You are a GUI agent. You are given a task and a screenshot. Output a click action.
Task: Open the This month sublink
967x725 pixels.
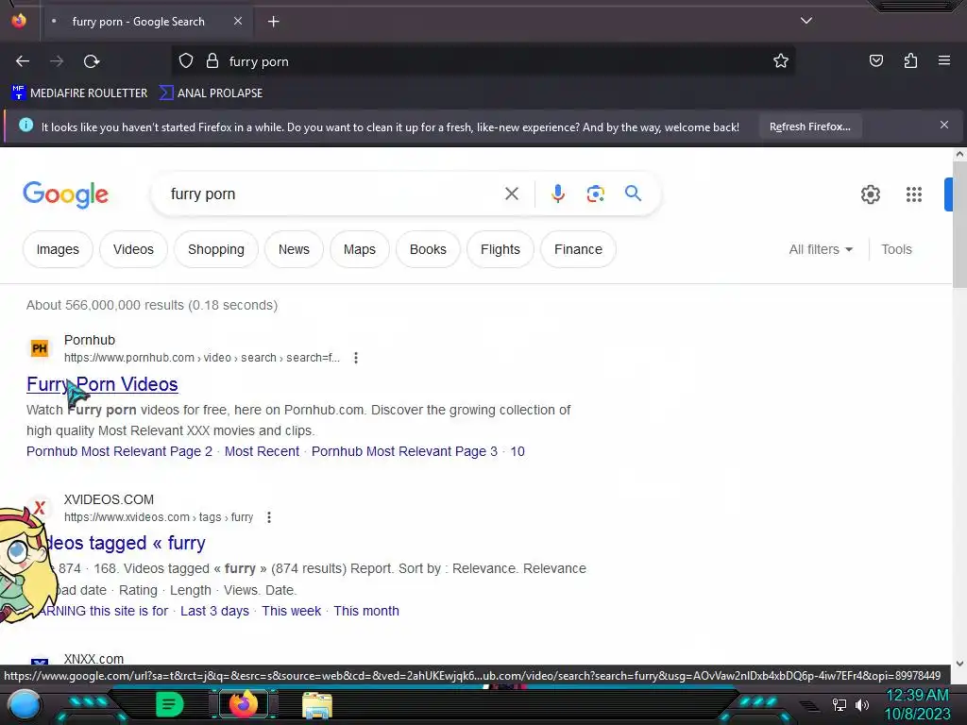point(366,611)
